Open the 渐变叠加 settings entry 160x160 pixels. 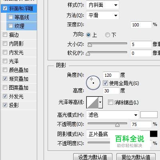pyautogui.click(x=19, y=79)
